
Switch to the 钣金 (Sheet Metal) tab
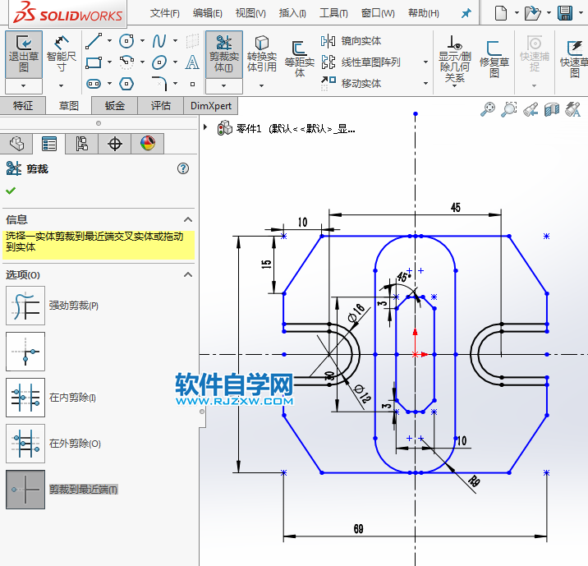pos(115,105)
